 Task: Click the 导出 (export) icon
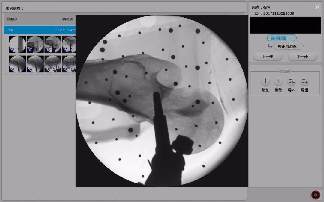(x=304, y=81)
